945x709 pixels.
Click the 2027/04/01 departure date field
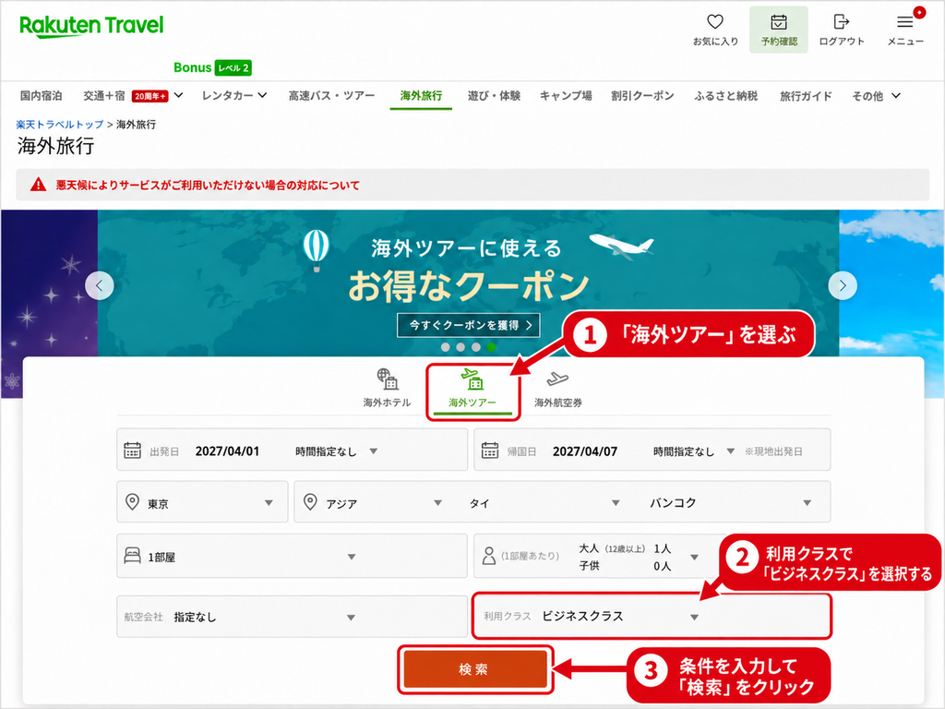[227, 451]
